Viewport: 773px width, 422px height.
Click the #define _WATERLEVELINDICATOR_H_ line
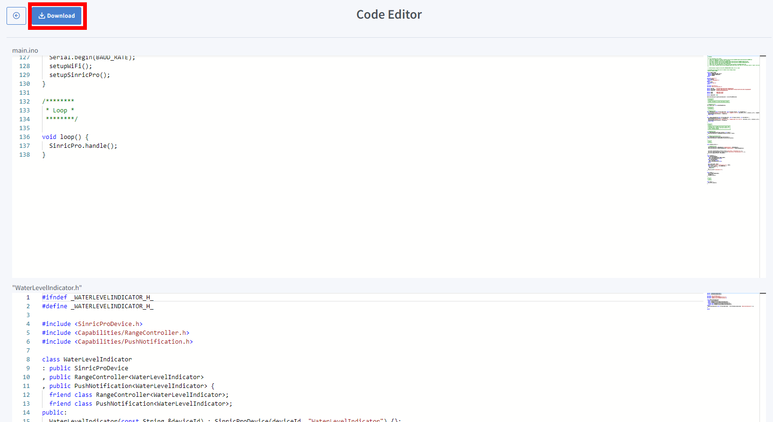point(97,306)
